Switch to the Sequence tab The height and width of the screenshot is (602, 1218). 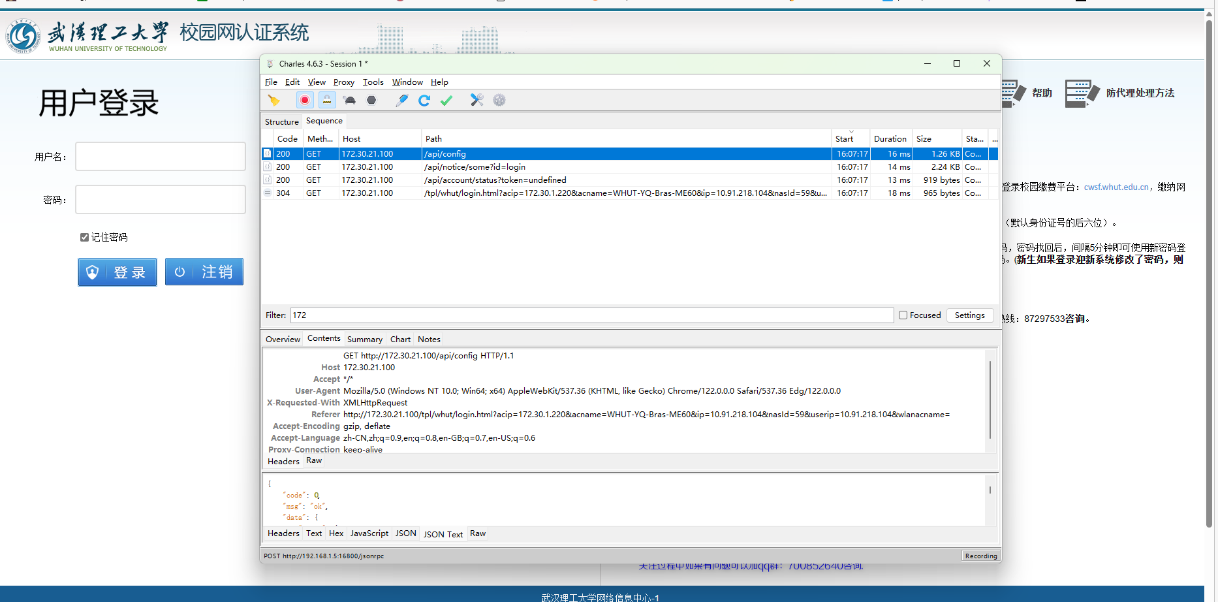pyautogui.click(x=324, y=121)
